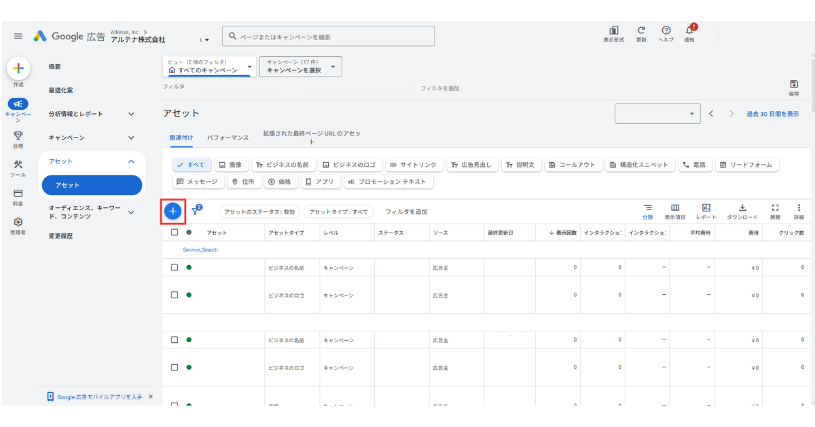Open the Service_Search campaign link
This screenshot has width=815, height=427.
point(200,250)
